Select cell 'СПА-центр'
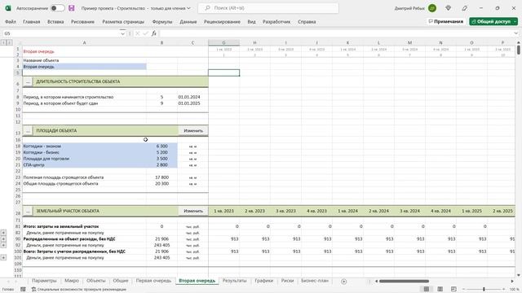This screenshot has width=522, height=293. pos(84,164)
